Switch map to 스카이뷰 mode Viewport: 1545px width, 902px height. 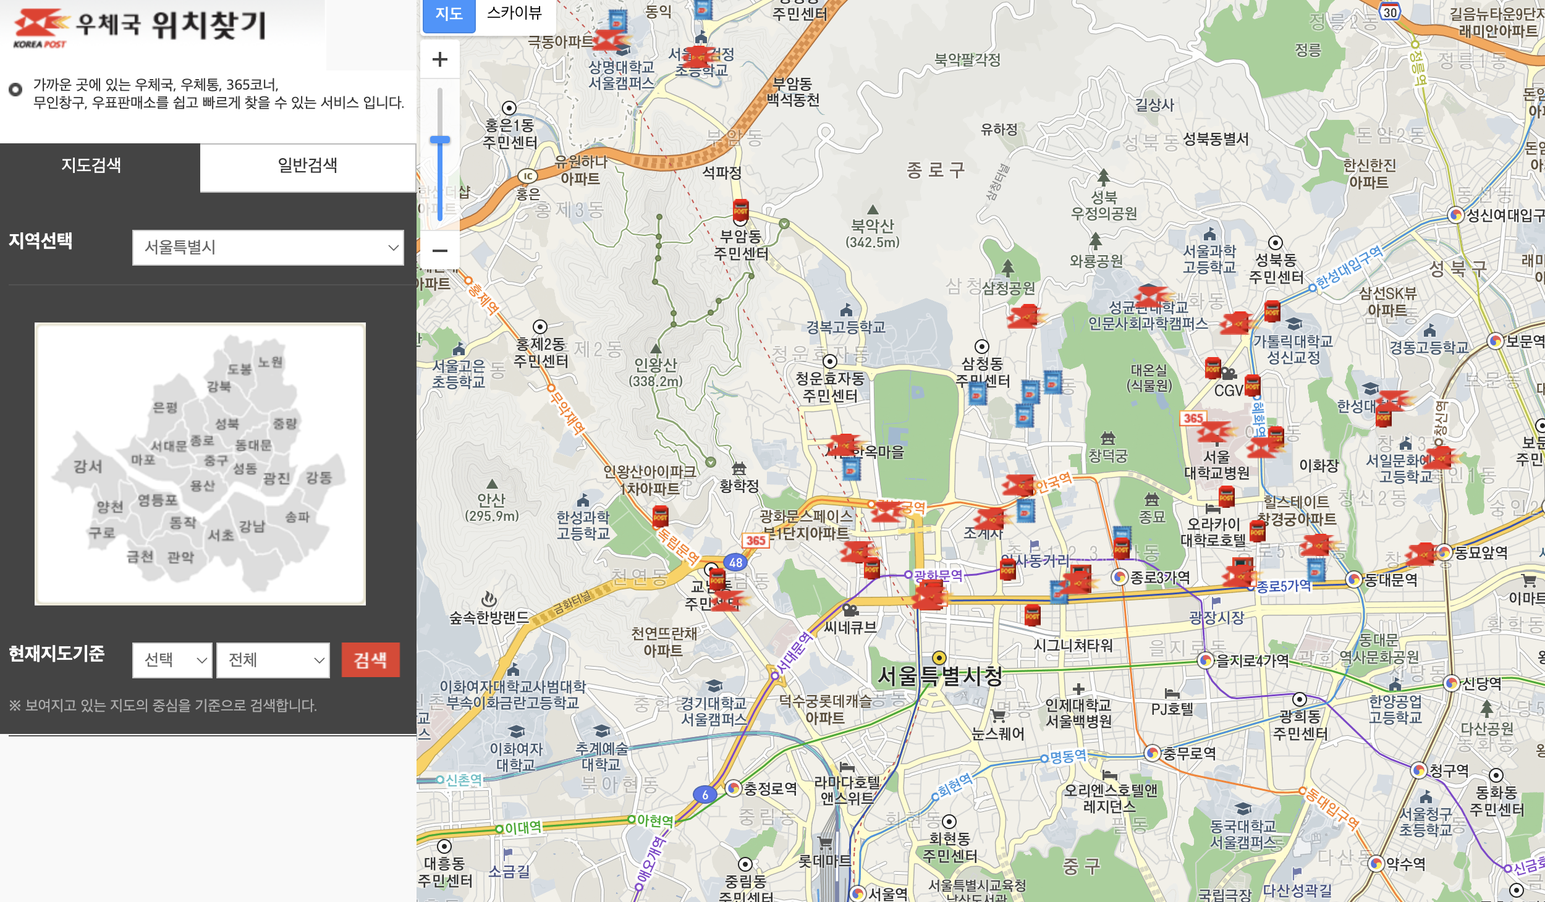[514, 13]
